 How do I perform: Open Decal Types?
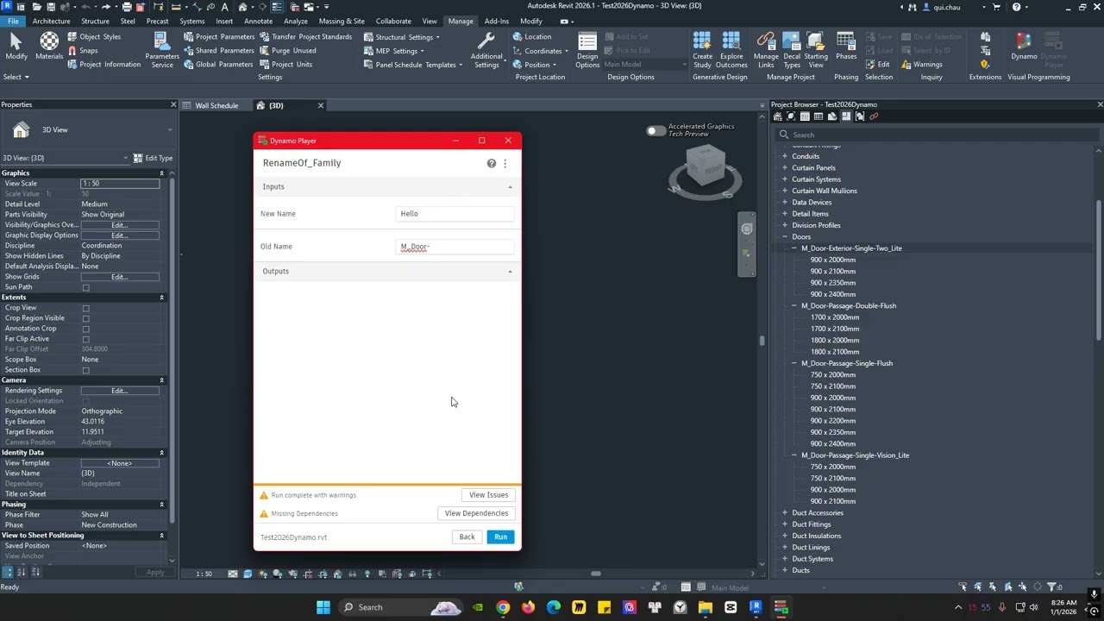pyautogui.click(x=792, y=51)
